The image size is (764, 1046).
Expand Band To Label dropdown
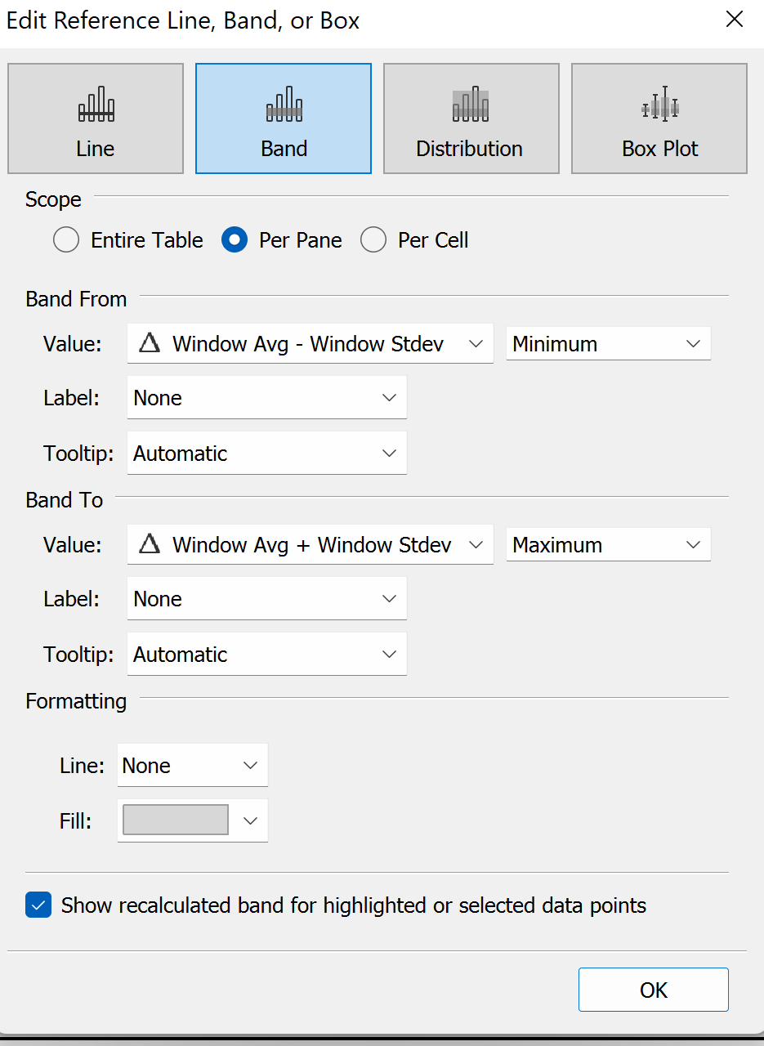(266, 599)
